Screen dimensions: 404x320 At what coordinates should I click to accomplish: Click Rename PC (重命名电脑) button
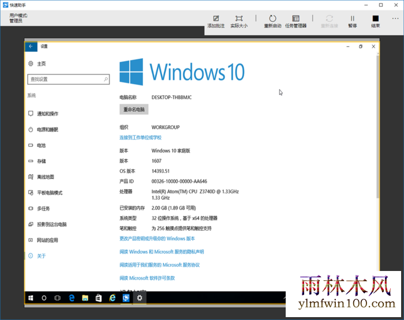click(134, 110)
